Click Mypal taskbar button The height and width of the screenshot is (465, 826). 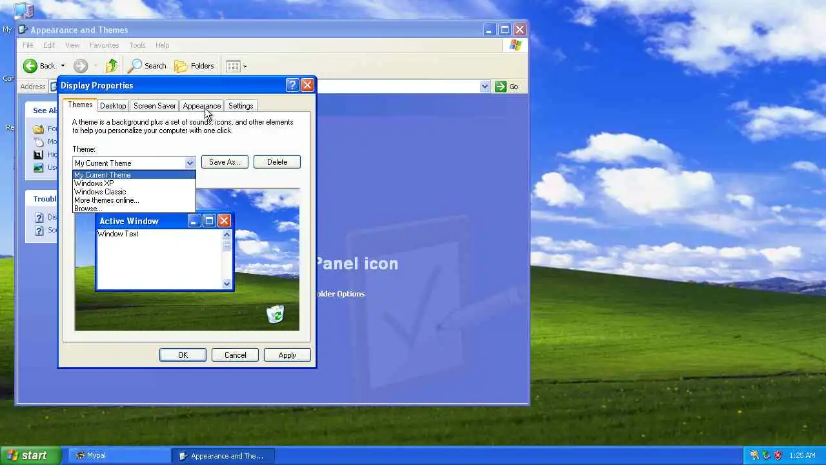point(120,455)
